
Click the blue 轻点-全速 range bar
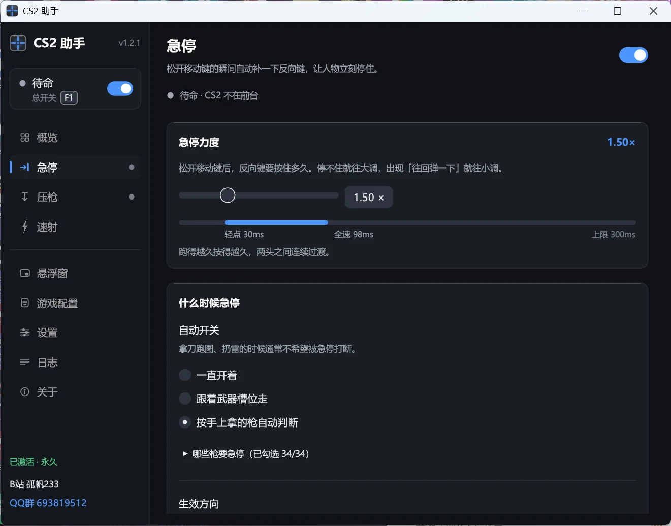pos(276,222)
